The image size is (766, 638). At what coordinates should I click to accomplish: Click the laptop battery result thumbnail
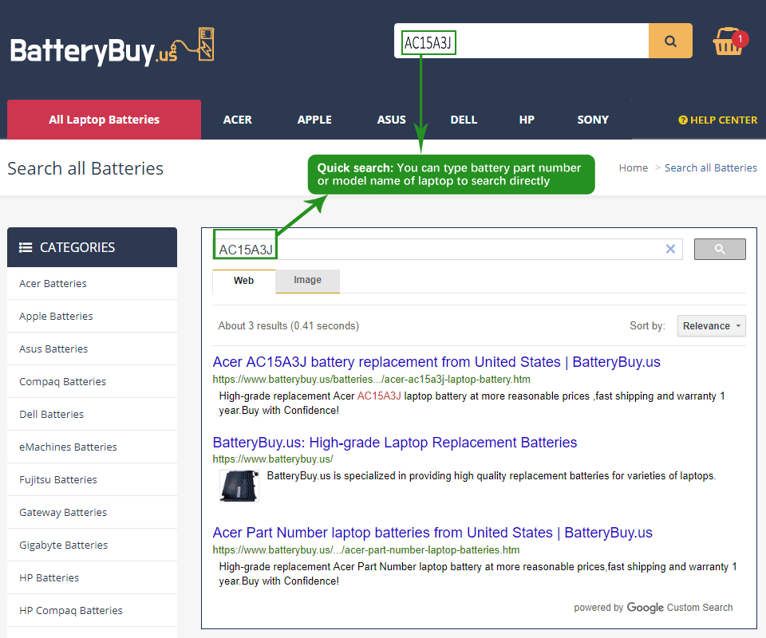(239, 486)
